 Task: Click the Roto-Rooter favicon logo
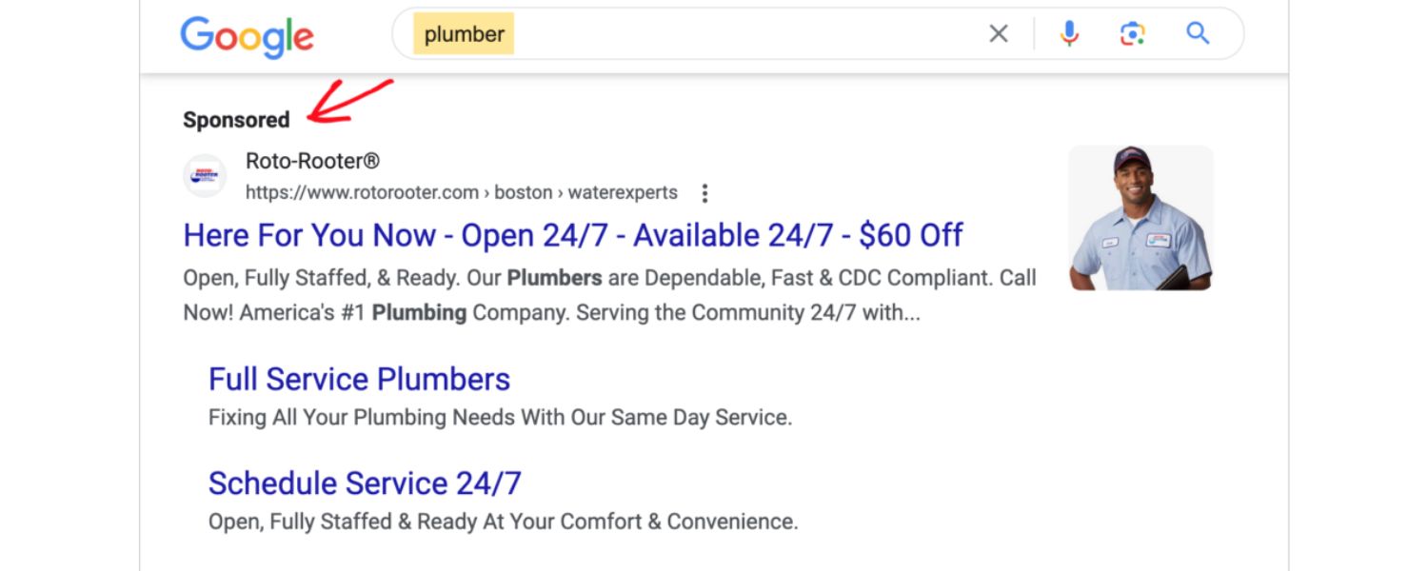pyautogui.click(x=205, y=176)
